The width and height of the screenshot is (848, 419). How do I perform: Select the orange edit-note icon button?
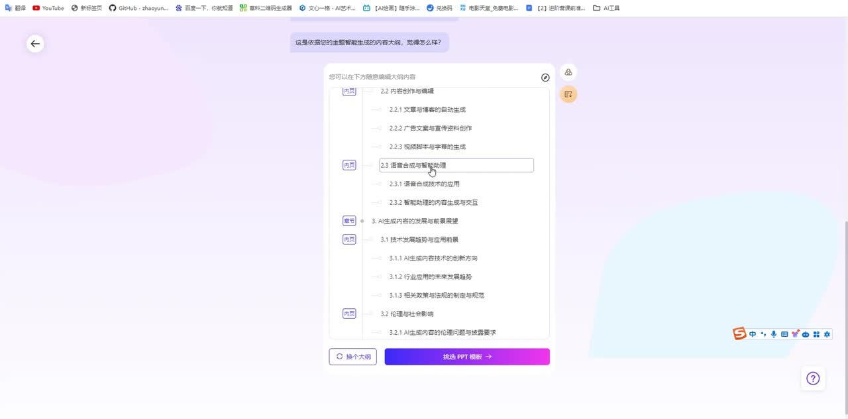coord(568,94)
